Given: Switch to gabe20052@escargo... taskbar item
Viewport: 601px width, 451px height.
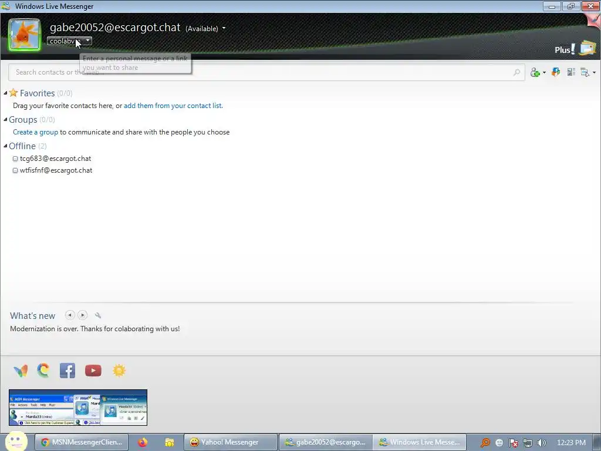Looking at the screenshot, I should (325, 442).
